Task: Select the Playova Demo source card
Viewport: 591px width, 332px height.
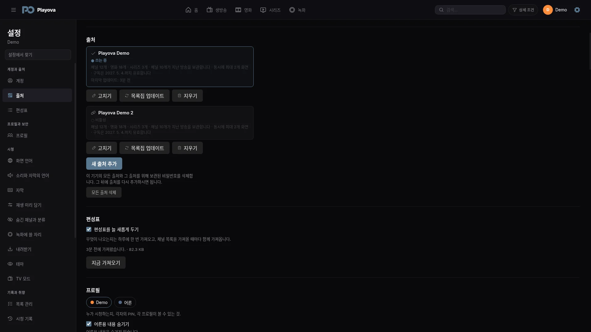Action: coord(170,66)
